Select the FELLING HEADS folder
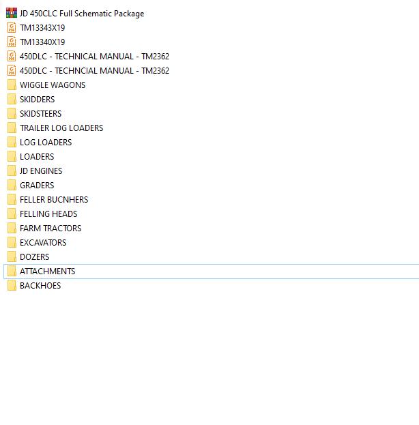The width and height of the screenshot is (419, 425). pos(48,214)
